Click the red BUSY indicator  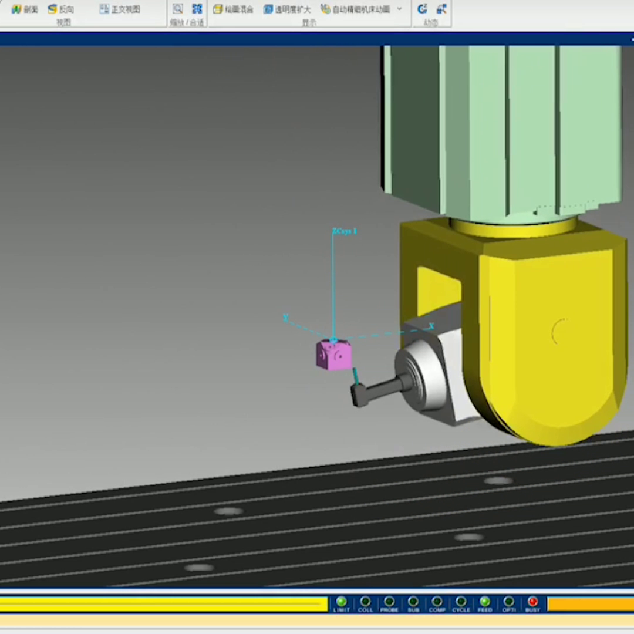pyautogui.click(x=532, y=602)
